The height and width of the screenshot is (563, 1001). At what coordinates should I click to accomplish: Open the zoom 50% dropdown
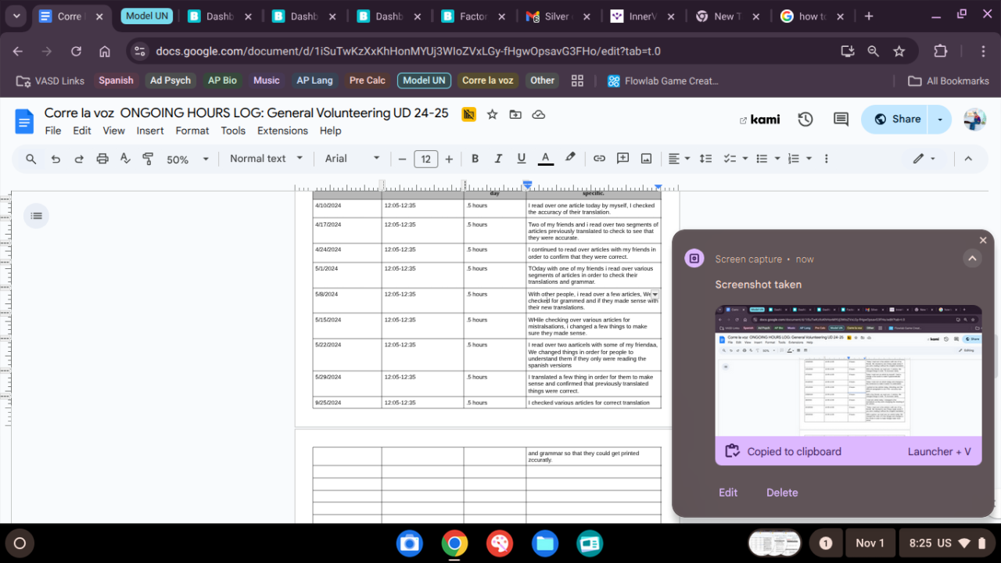click(188, 159)
